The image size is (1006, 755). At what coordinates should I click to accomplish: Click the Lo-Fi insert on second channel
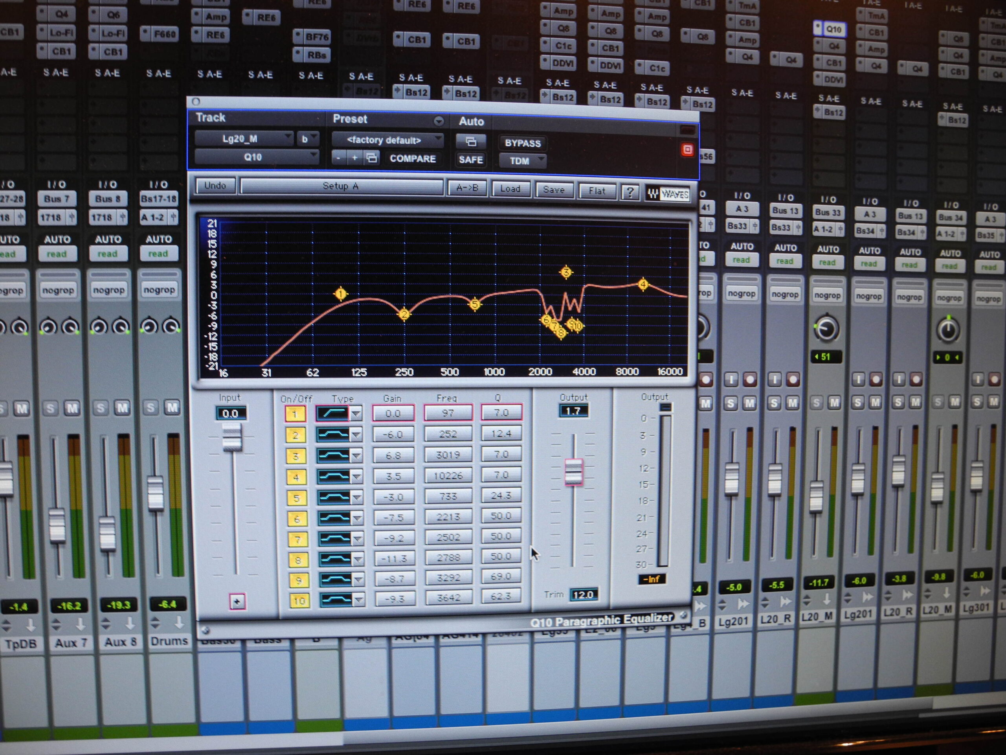pos(107,33)
